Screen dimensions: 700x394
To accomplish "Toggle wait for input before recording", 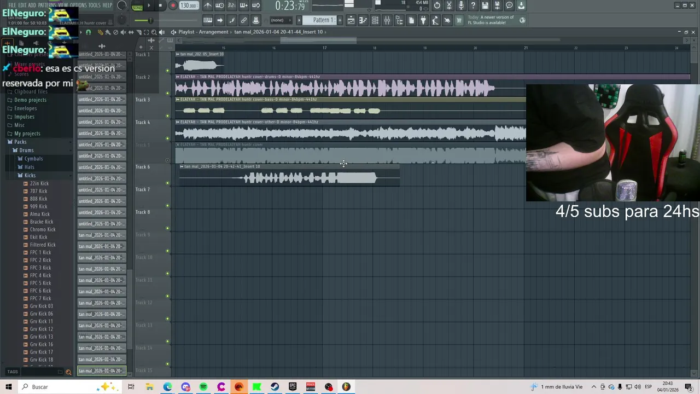I will pos(220,5).
